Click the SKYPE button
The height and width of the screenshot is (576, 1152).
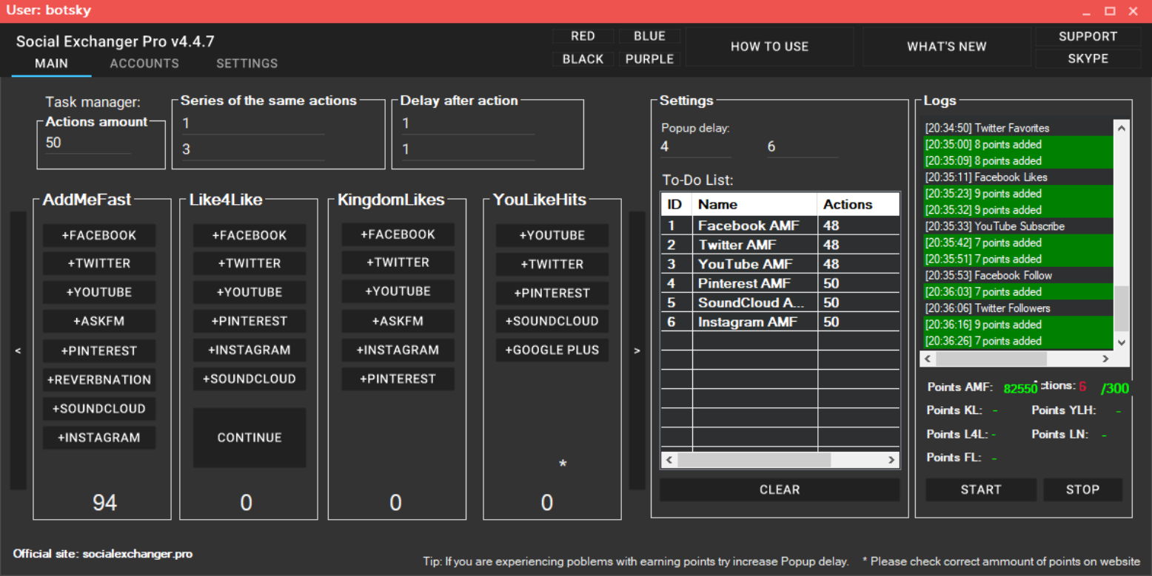point(1088,58)
